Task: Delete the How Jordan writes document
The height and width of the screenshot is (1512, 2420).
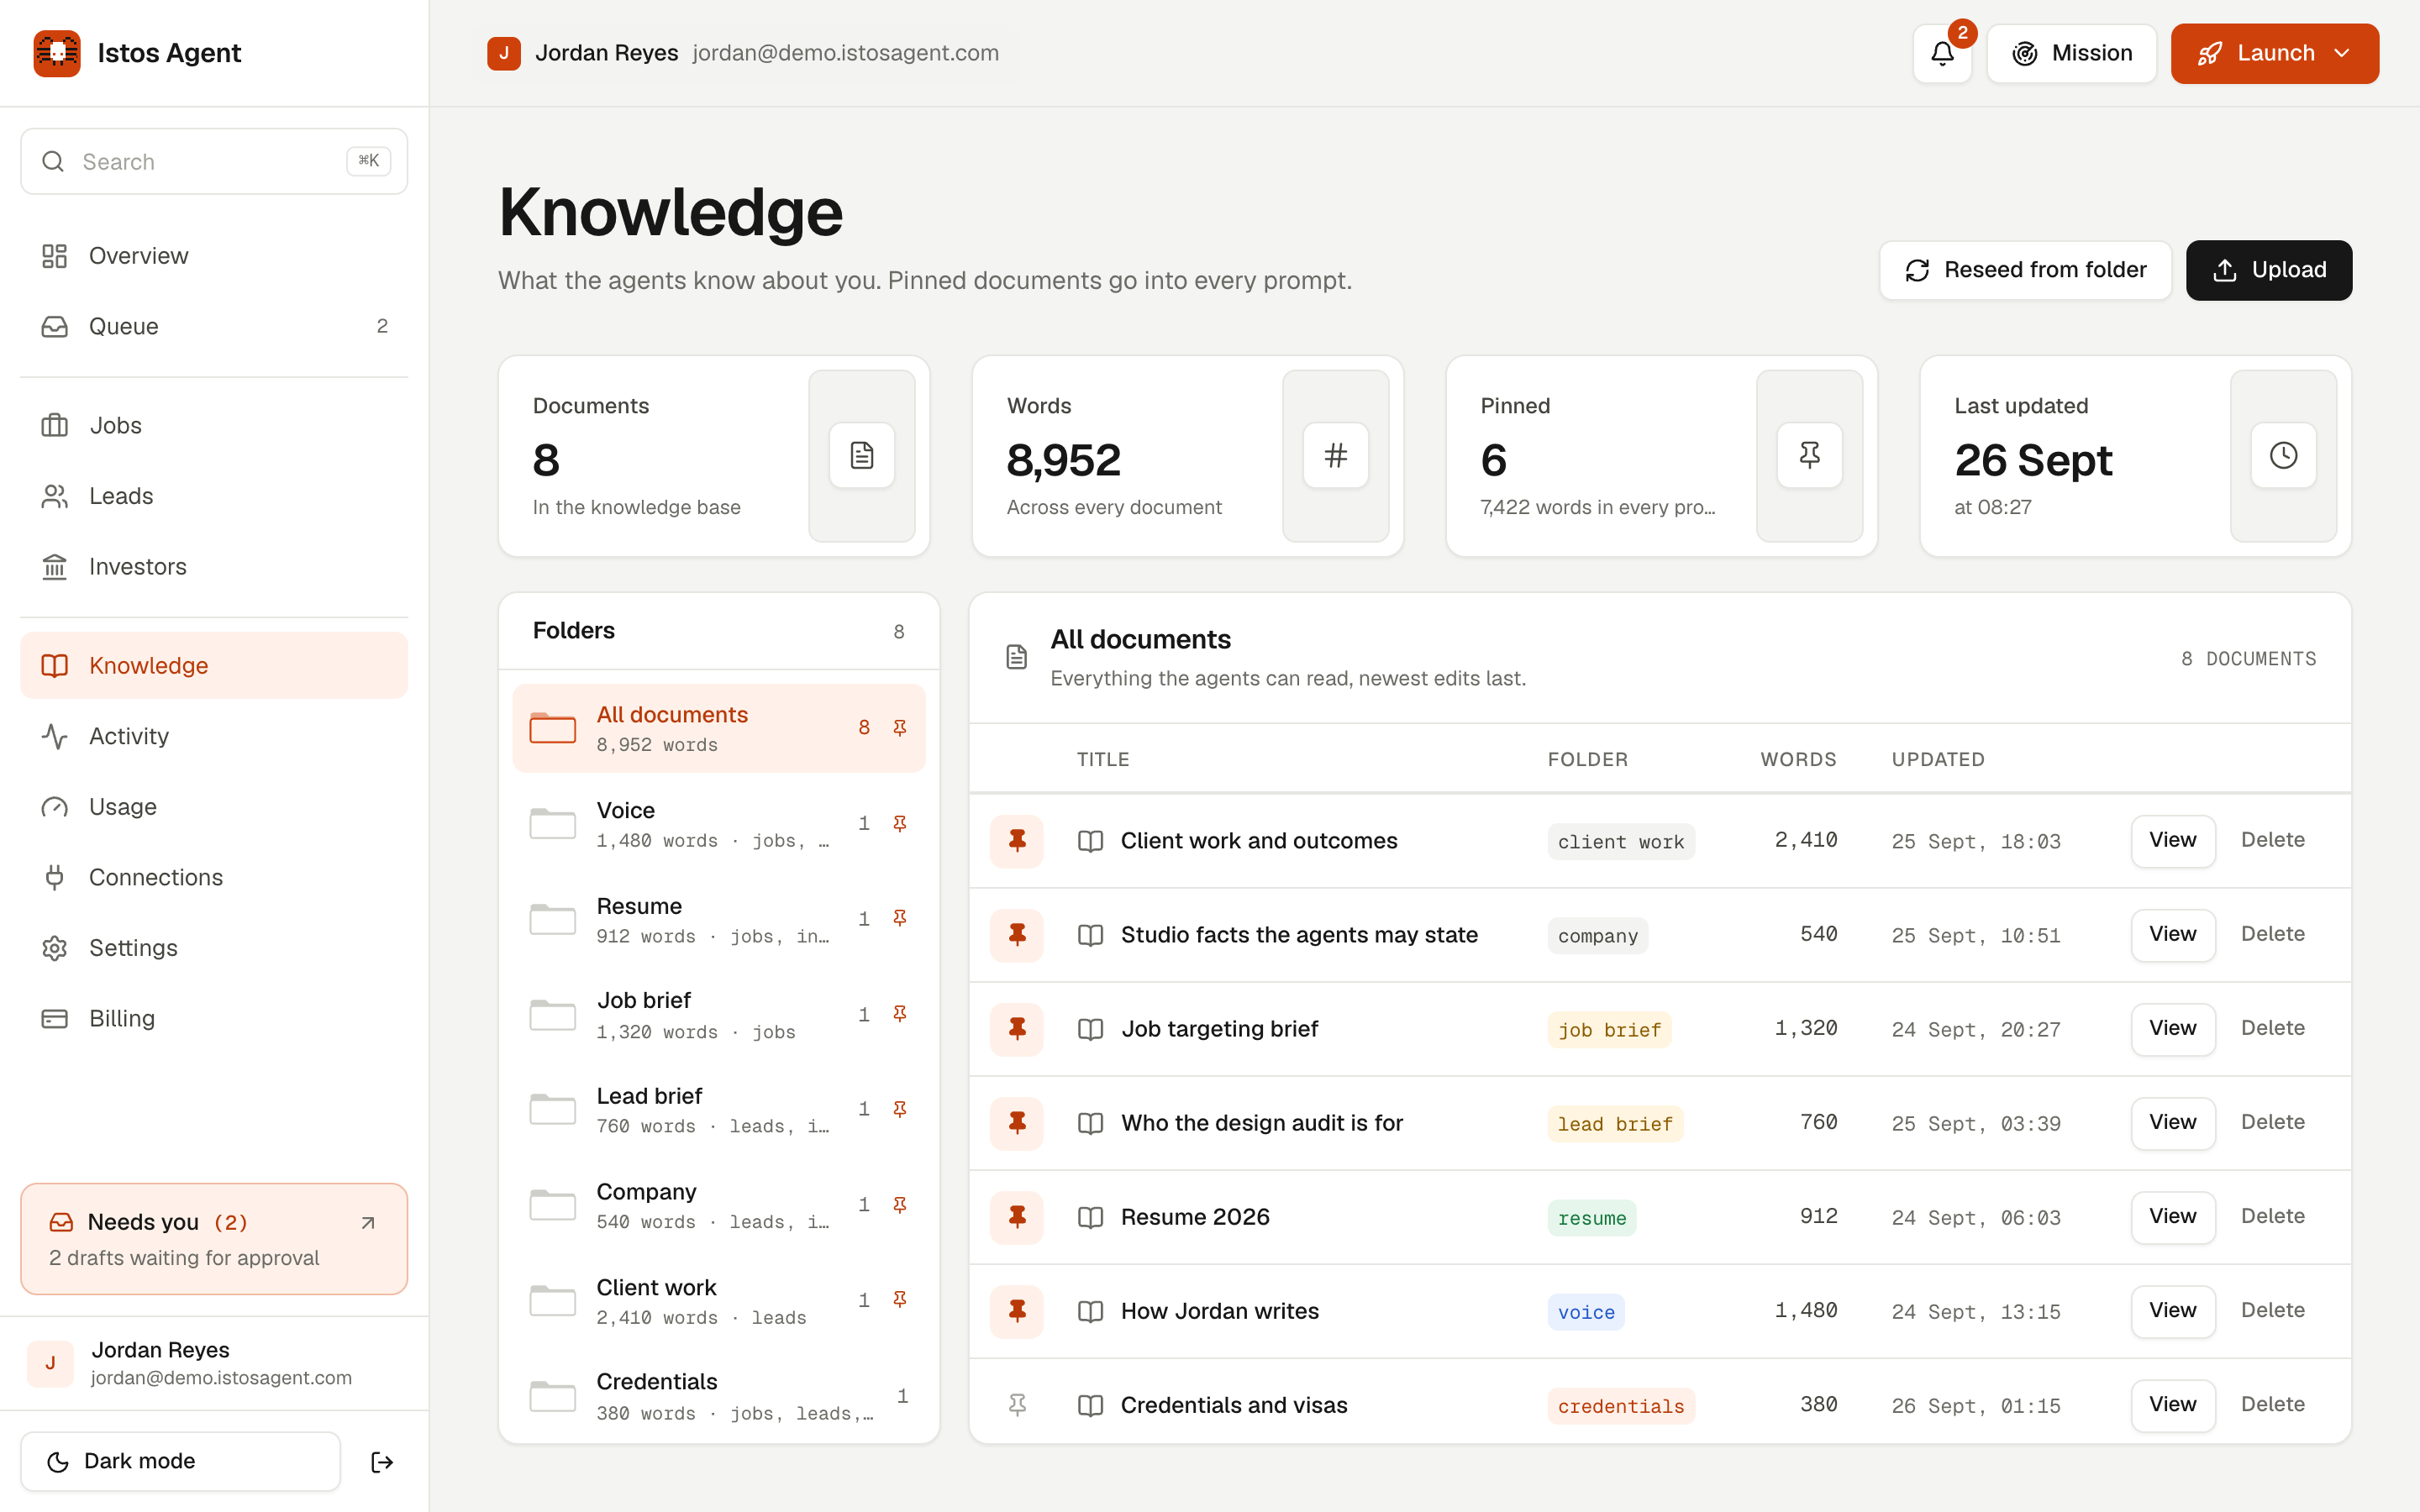Action: click(2272, 1311)
